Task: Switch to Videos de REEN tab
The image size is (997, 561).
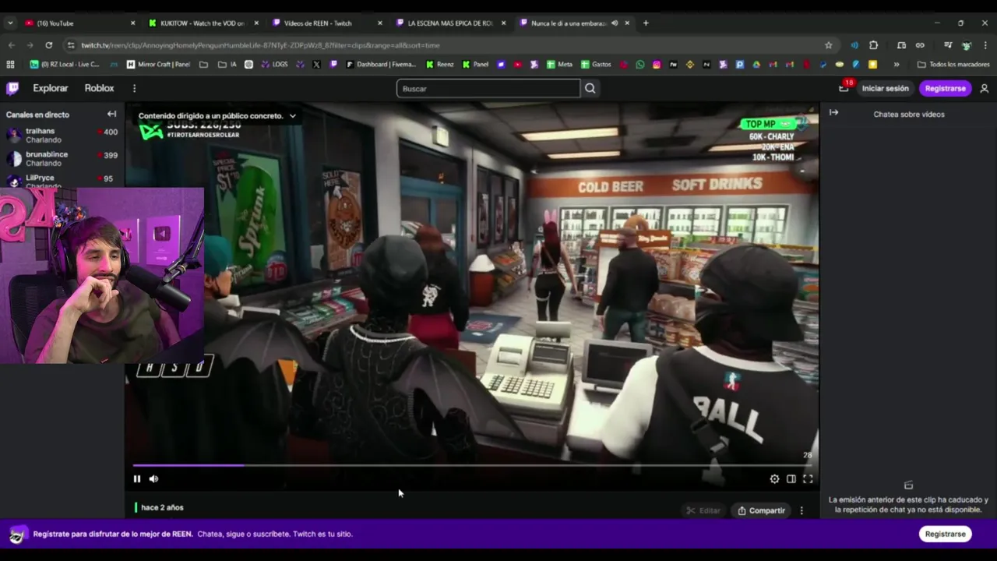Action: (326, 23)
